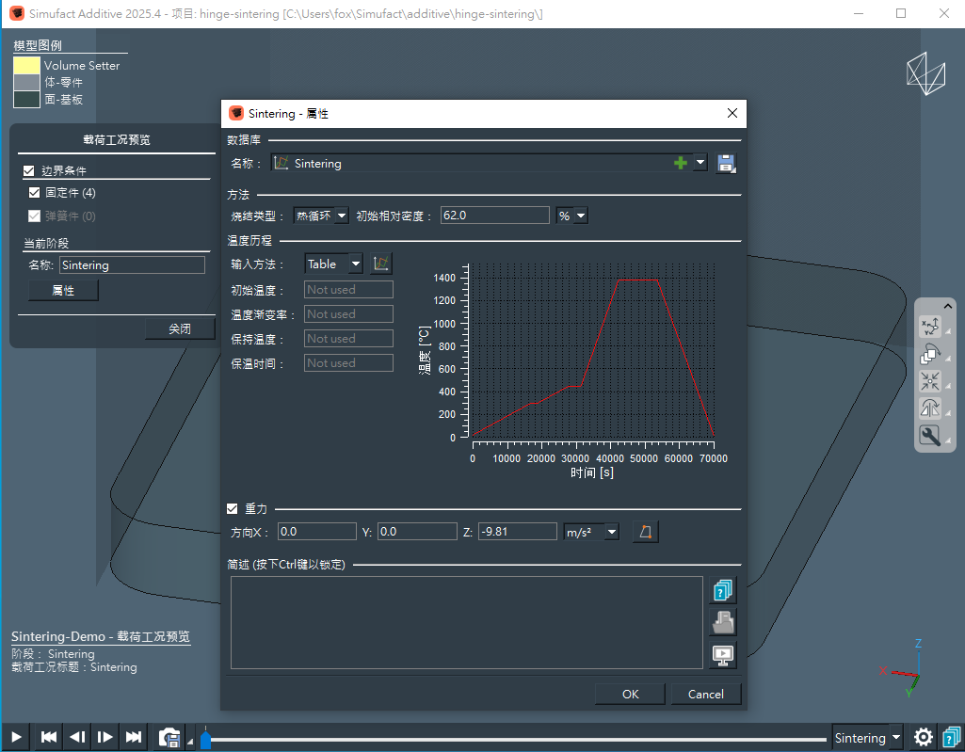Close the Sintering 属性 dialog
This screenshot has width=965, height=752.
[732, 113]
